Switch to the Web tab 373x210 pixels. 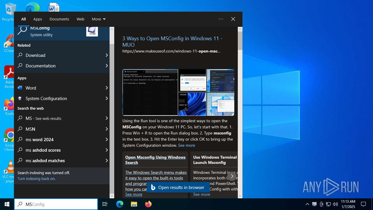coord(80,19)
